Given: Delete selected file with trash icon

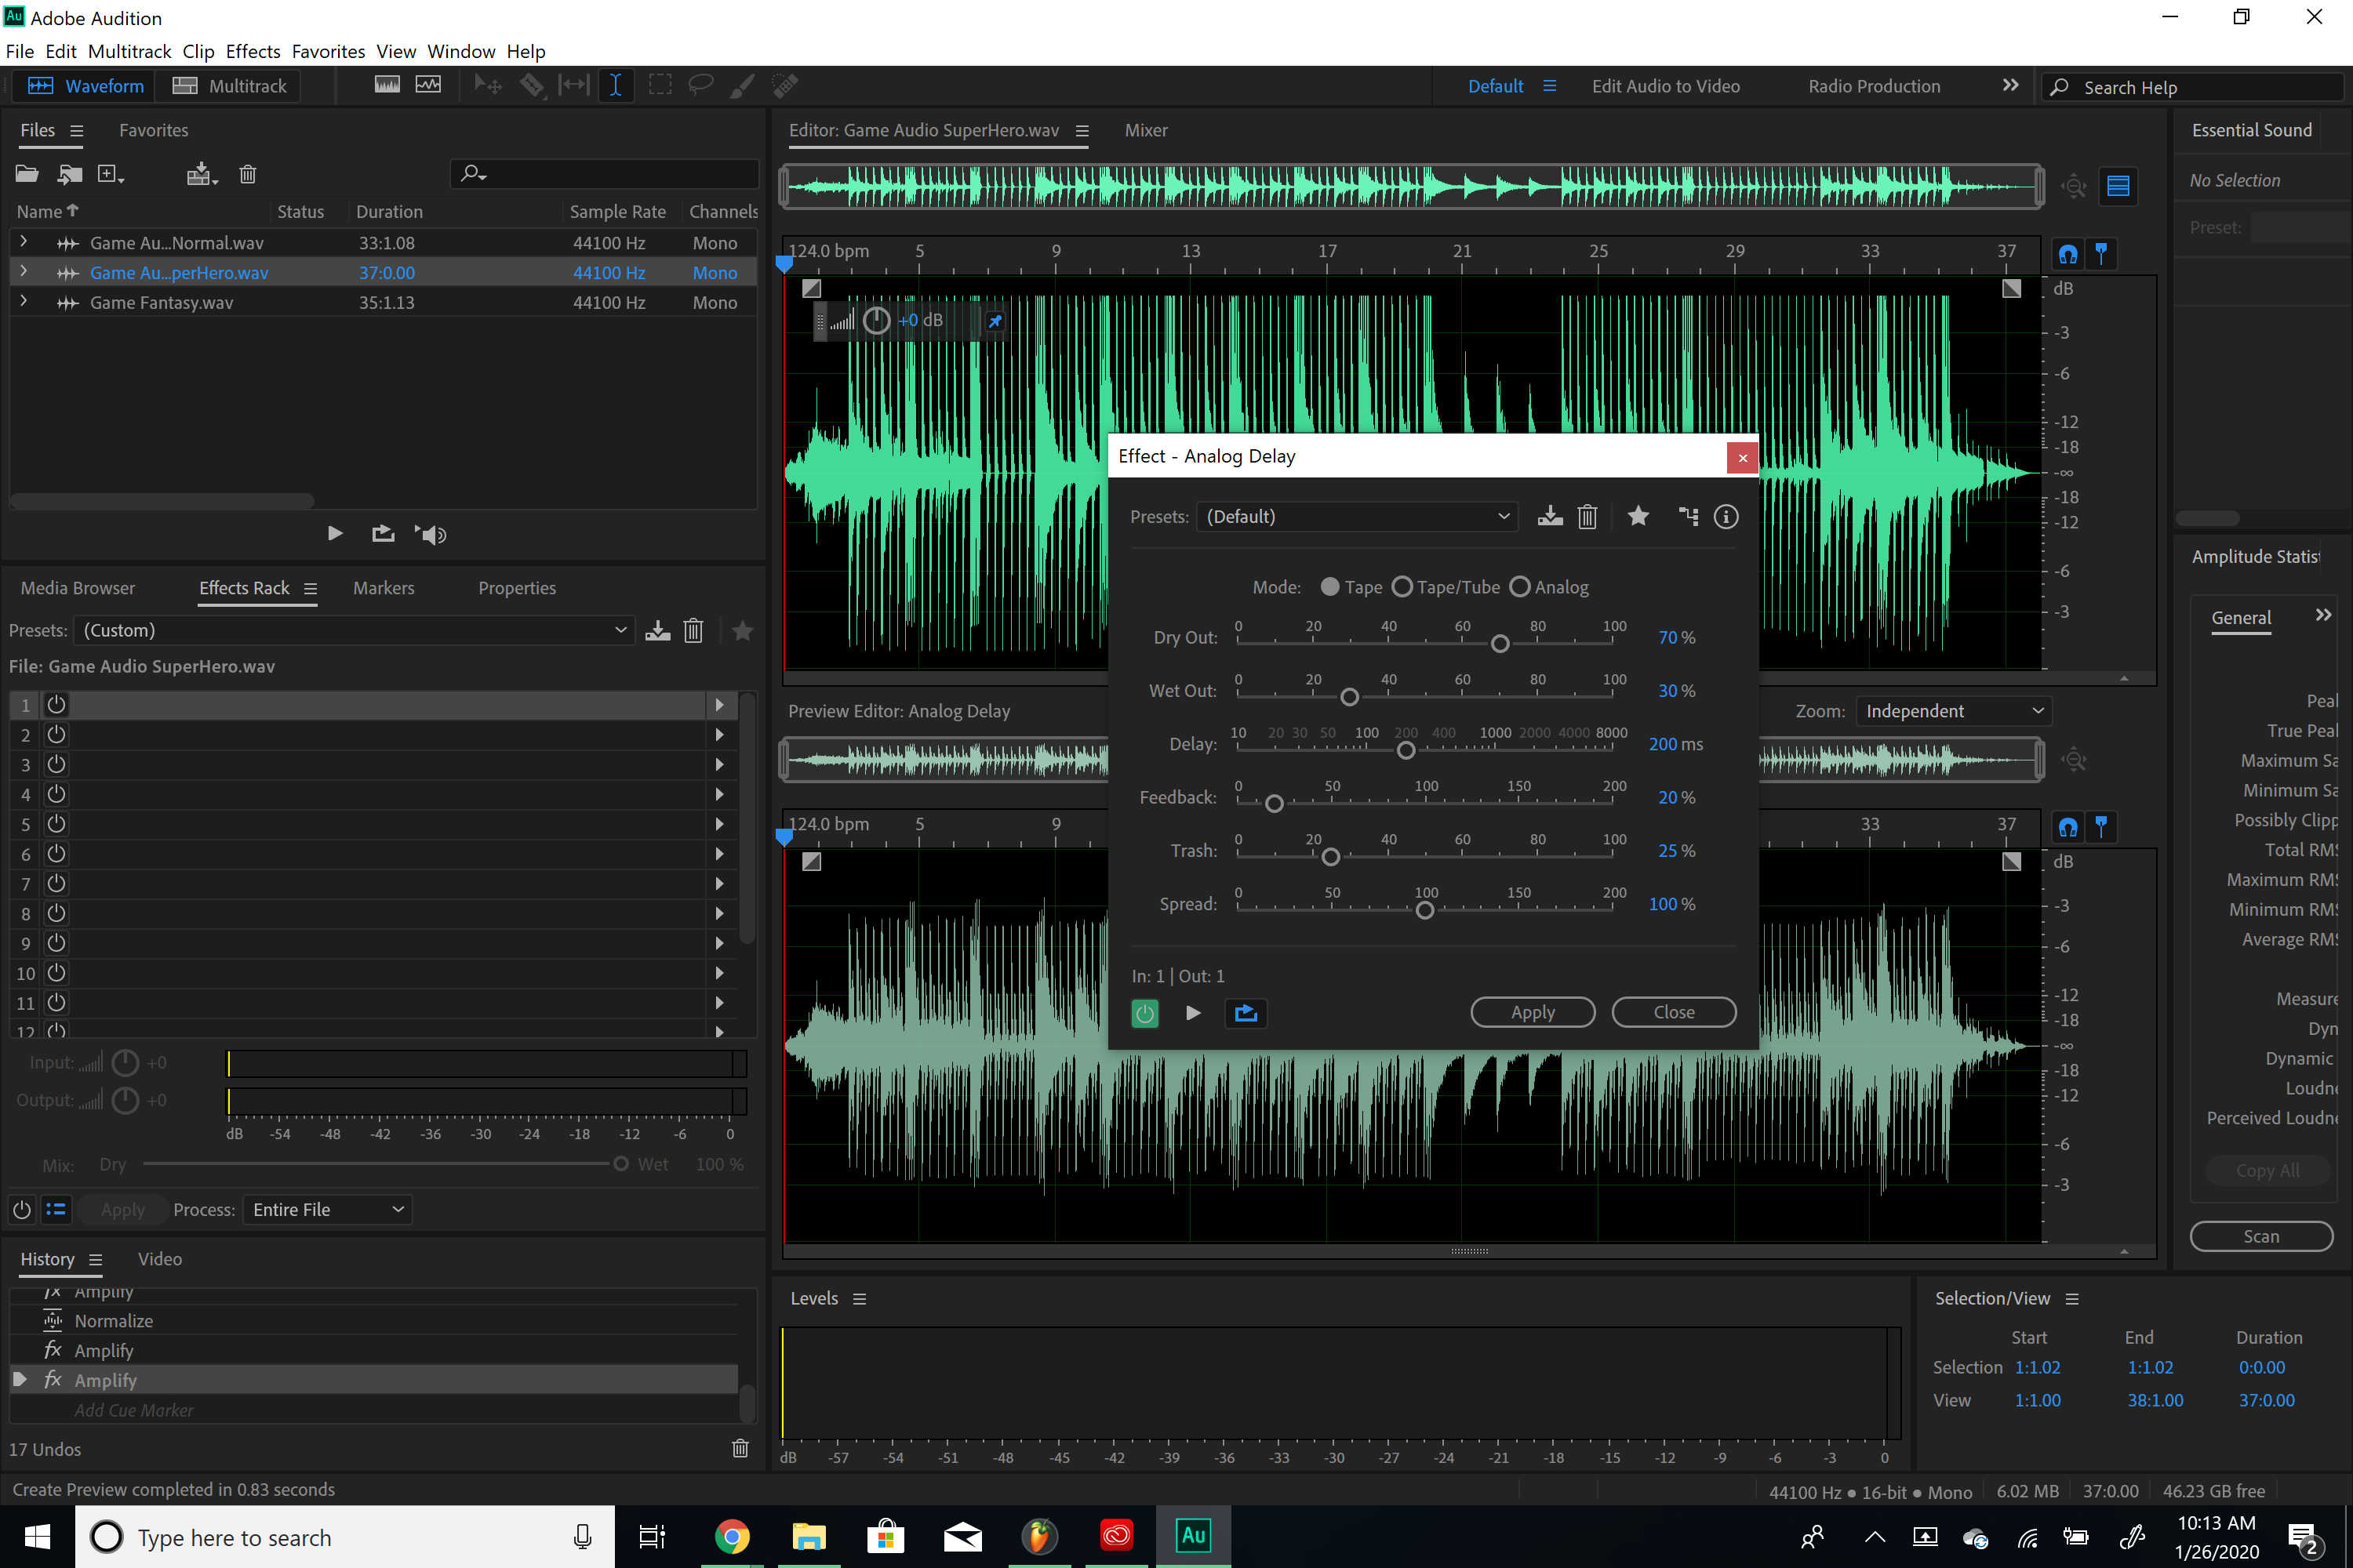Looking at the screenshot, I should pyautogui.click(x=247, y=174).
